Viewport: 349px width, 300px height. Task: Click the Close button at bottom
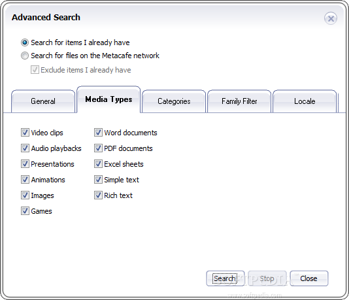(309, 278)
